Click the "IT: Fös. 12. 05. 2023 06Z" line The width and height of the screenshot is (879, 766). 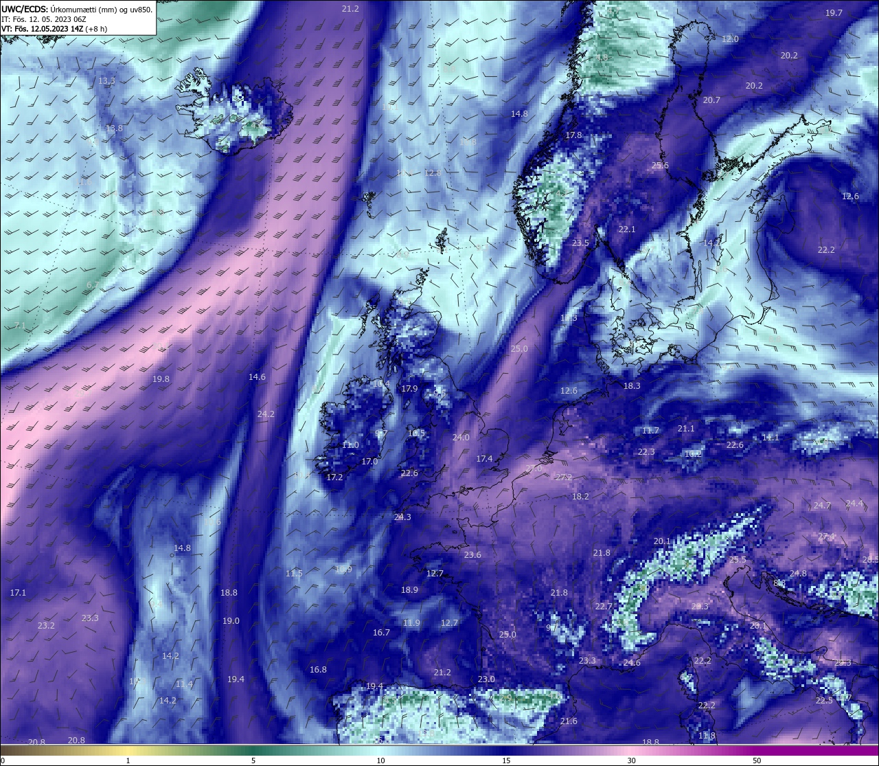pyautogui.click(x=43, y=19)
